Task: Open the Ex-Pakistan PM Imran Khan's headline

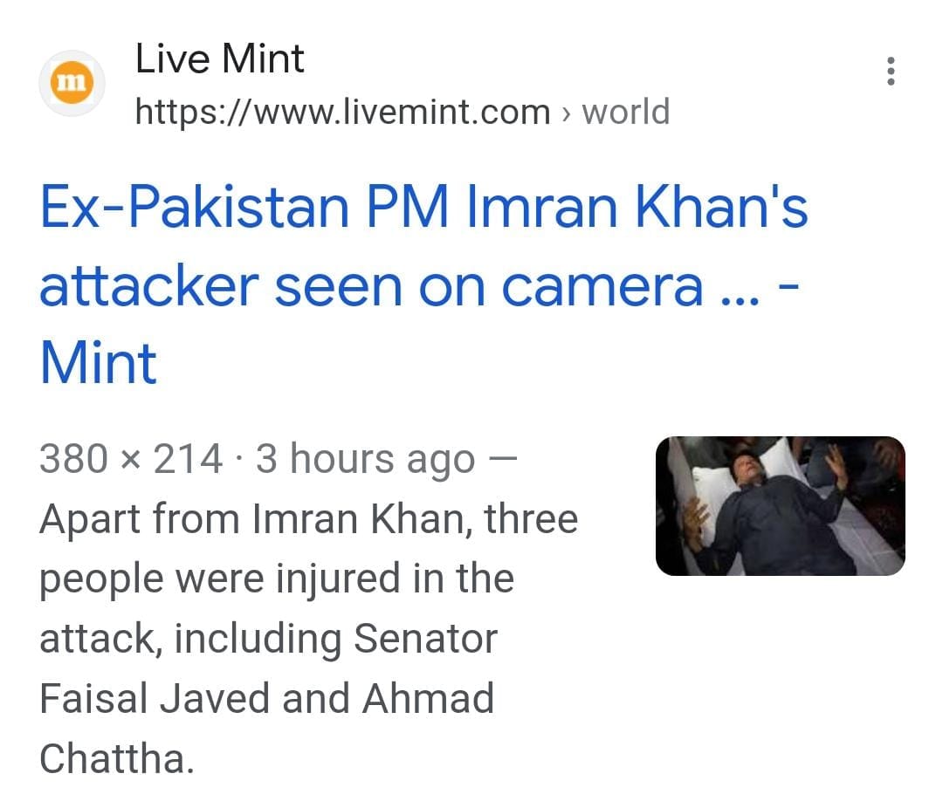Action: click(x=424, y=209)
